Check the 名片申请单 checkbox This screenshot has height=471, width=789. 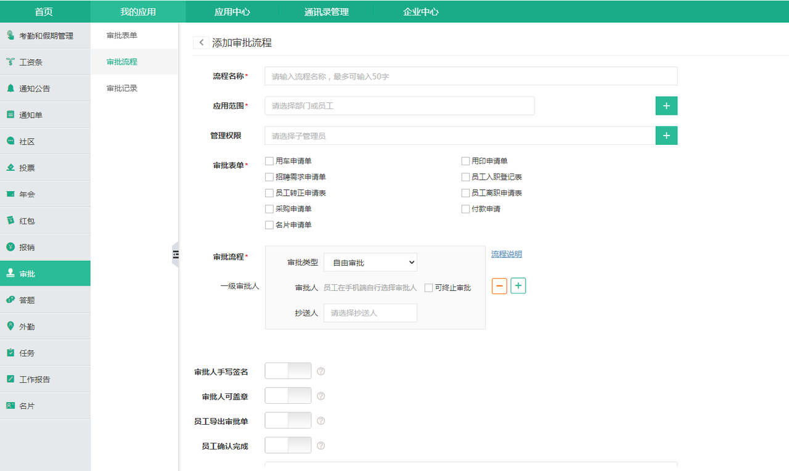coord(269,225)
